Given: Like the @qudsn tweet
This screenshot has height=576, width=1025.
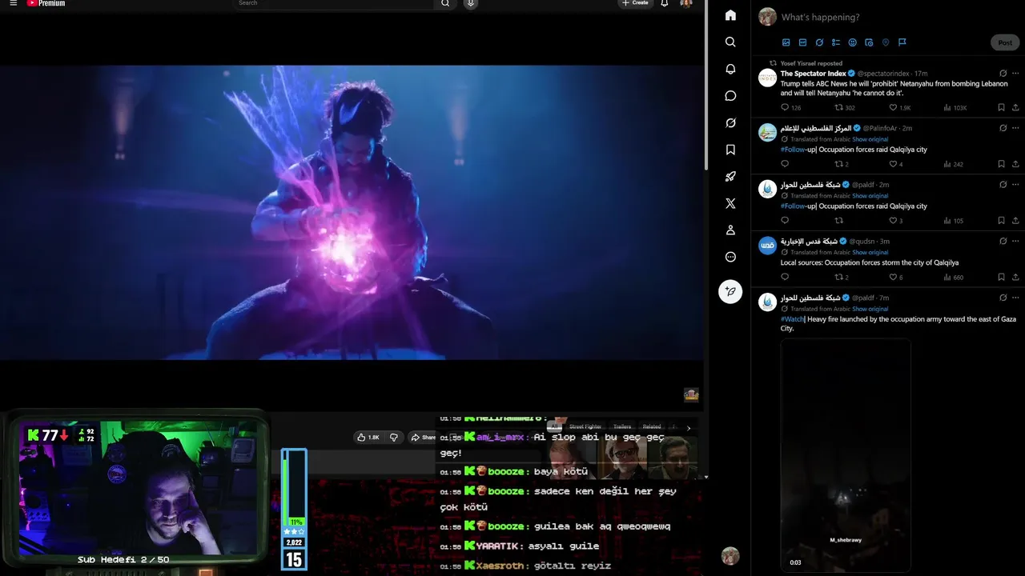Looking at the screenshot, I should point(894,277).
